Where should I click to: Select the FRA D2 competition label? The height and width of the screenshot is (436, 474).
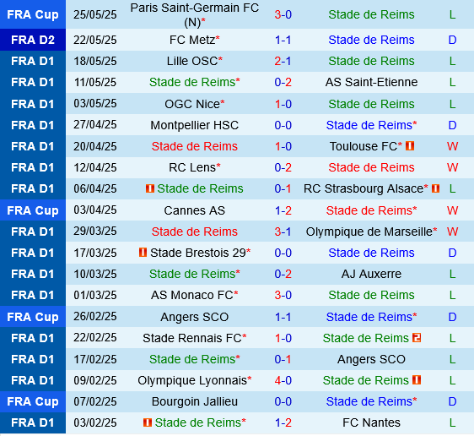click(x=33, y=40)
